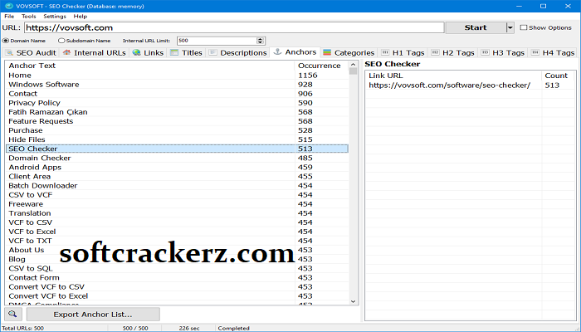Select the Purchase anchor row
Image resolution: width=581 pixels, height=332 pixels.
[x=177, y=130]
